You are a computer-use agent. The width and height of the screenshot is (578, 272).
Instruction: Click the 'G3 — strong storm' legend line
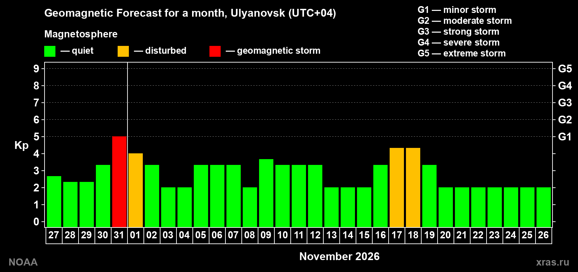pyautogui.click(x=459, y=32)
